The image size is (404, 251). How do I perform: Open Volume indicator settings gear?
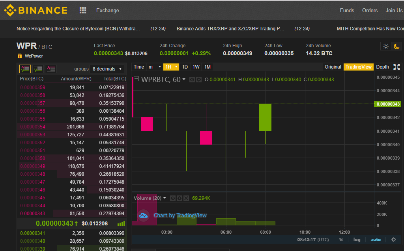click(x=180, y=198)
